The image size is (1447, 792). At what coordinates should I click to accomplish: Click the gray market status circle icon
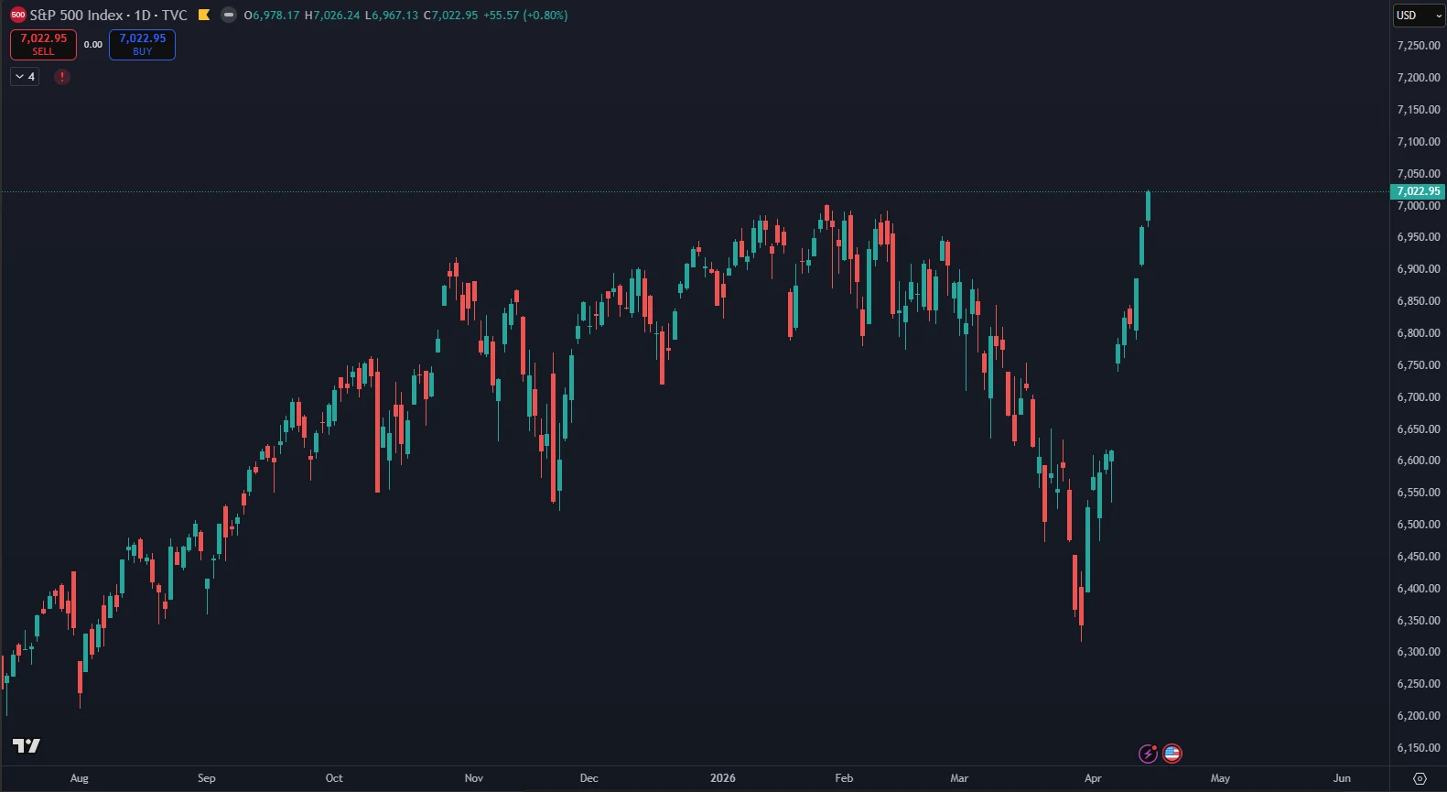229,16
